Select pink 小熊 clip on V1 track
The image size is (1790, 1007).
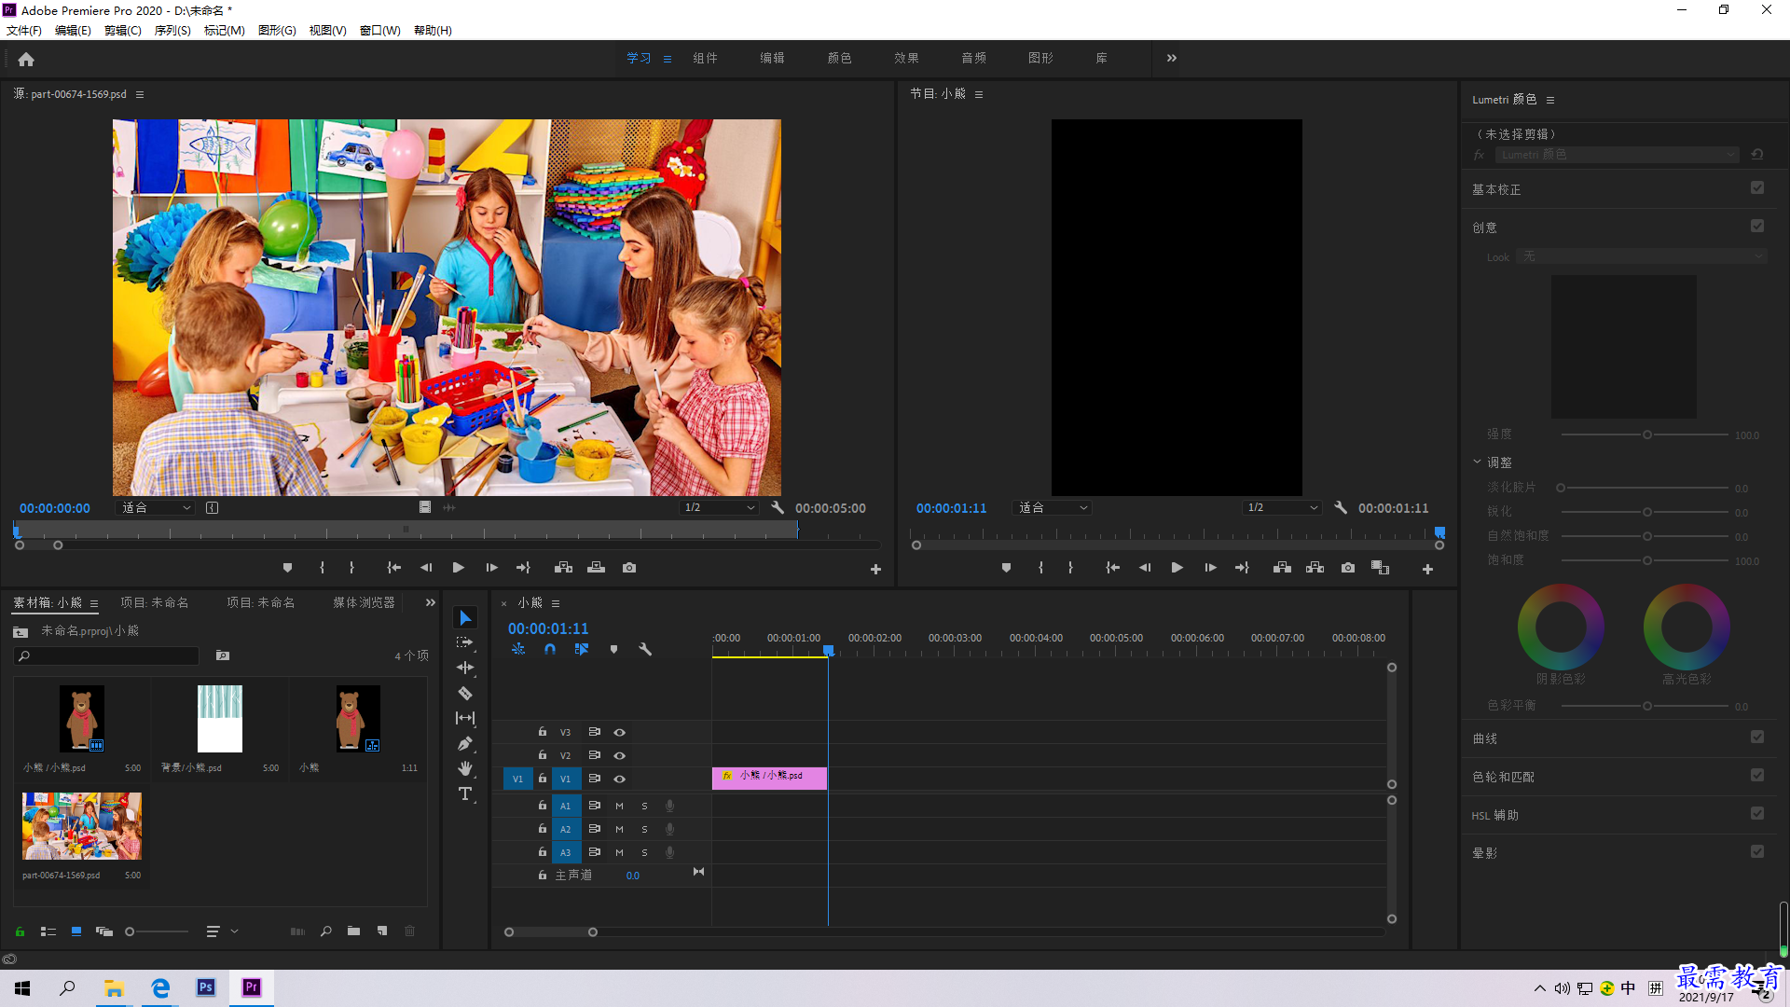point(769,778)
